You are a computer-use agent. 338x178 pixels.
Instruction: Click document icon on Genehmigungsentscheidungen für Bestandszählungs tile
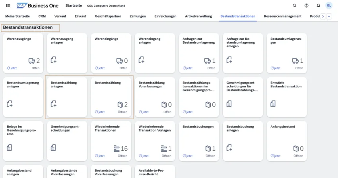pos(229,104)
